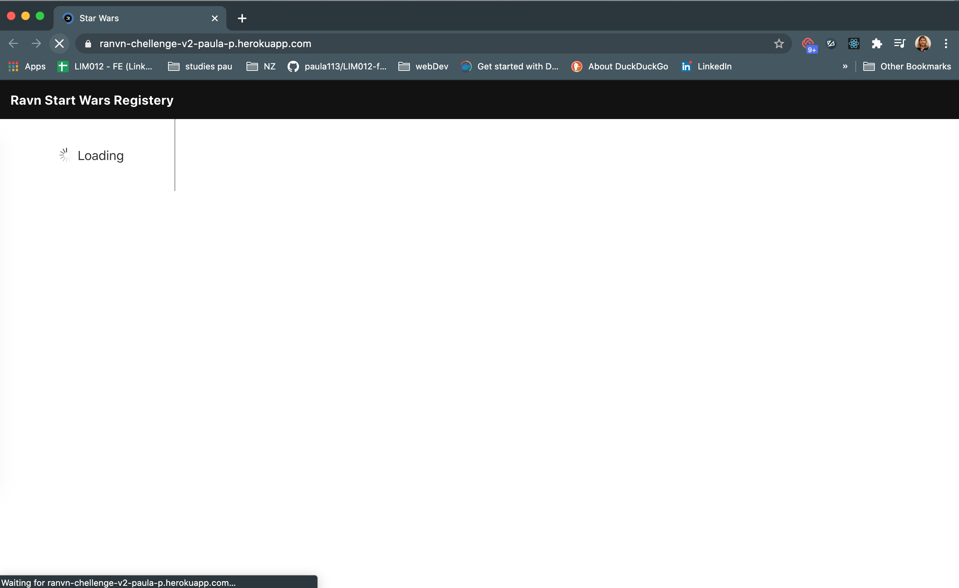Close the Star Wars tab
Viewport: 959px width, 588px height.
coord(214,18)
